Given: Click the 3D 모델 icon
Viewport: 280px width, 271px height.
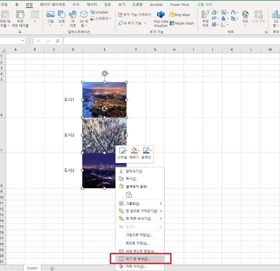Looking at the screenshot, I should tap(84, 14).
